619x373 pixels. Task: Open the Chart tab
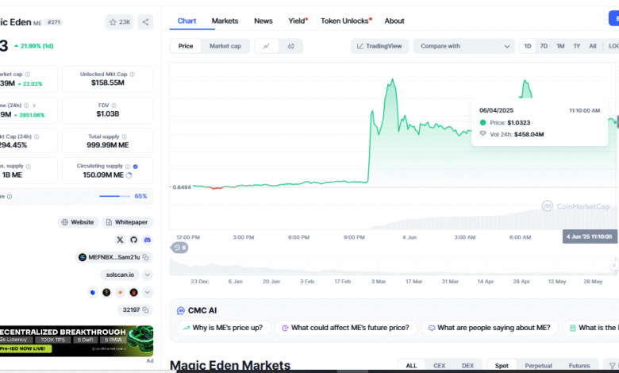click(x=186, y=21)
